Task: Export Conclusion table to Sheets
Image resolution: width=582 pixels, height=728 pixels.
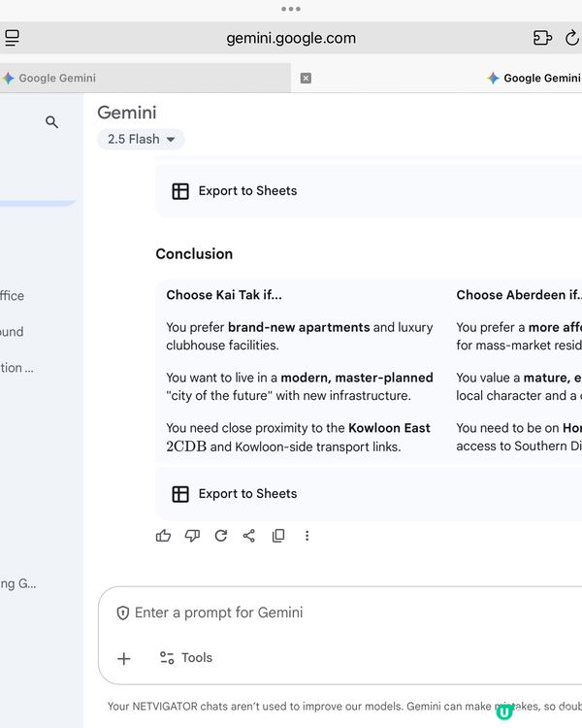Action: (x=235, y=493)
